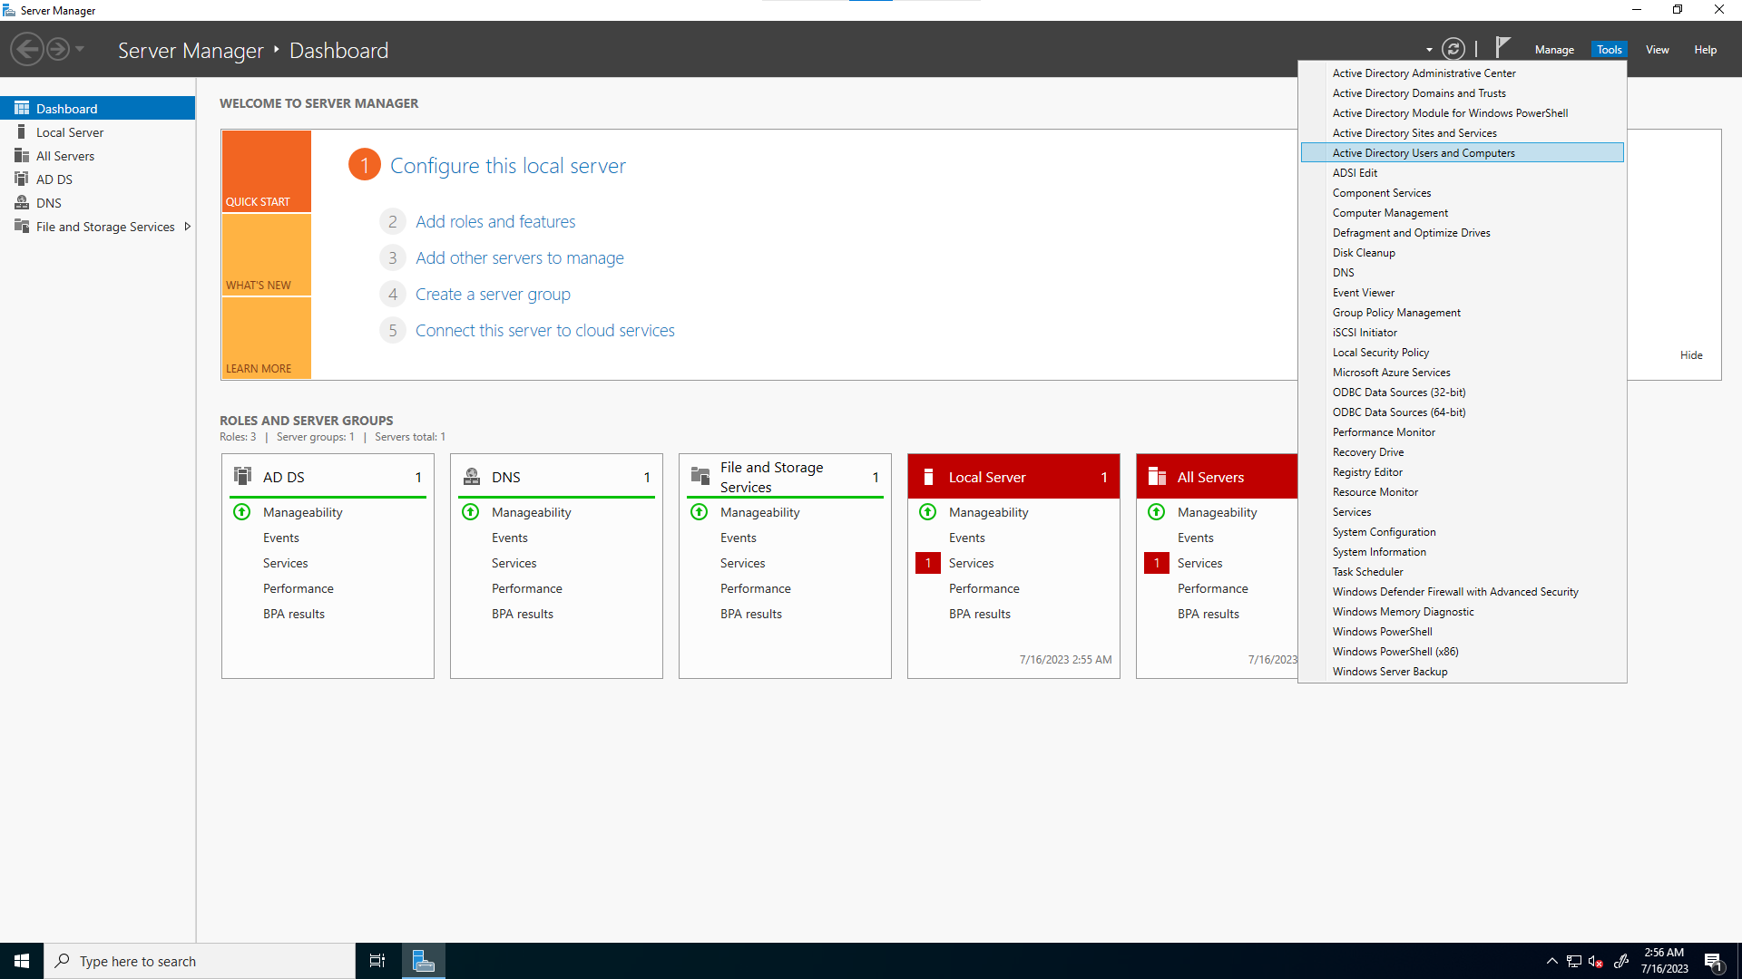The image size is (1742, 979).
Task: Open the Manage menu
Action: pyautogui.click(x=1554, y=50)
